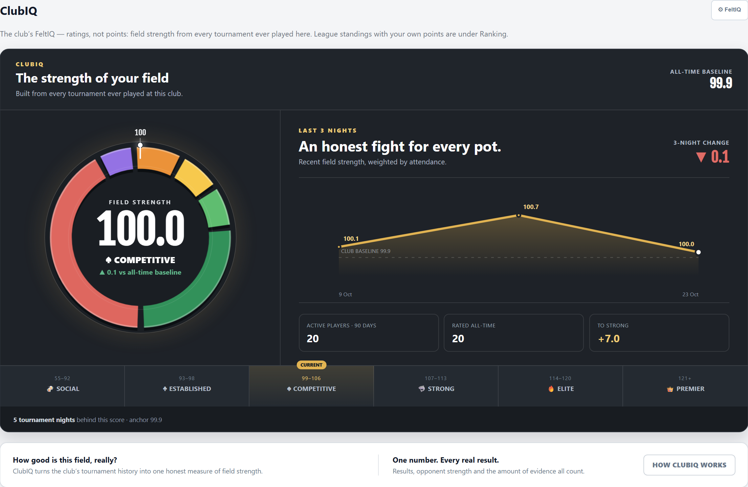Click the CURRENT badge above Competitive

click(311, 365)
